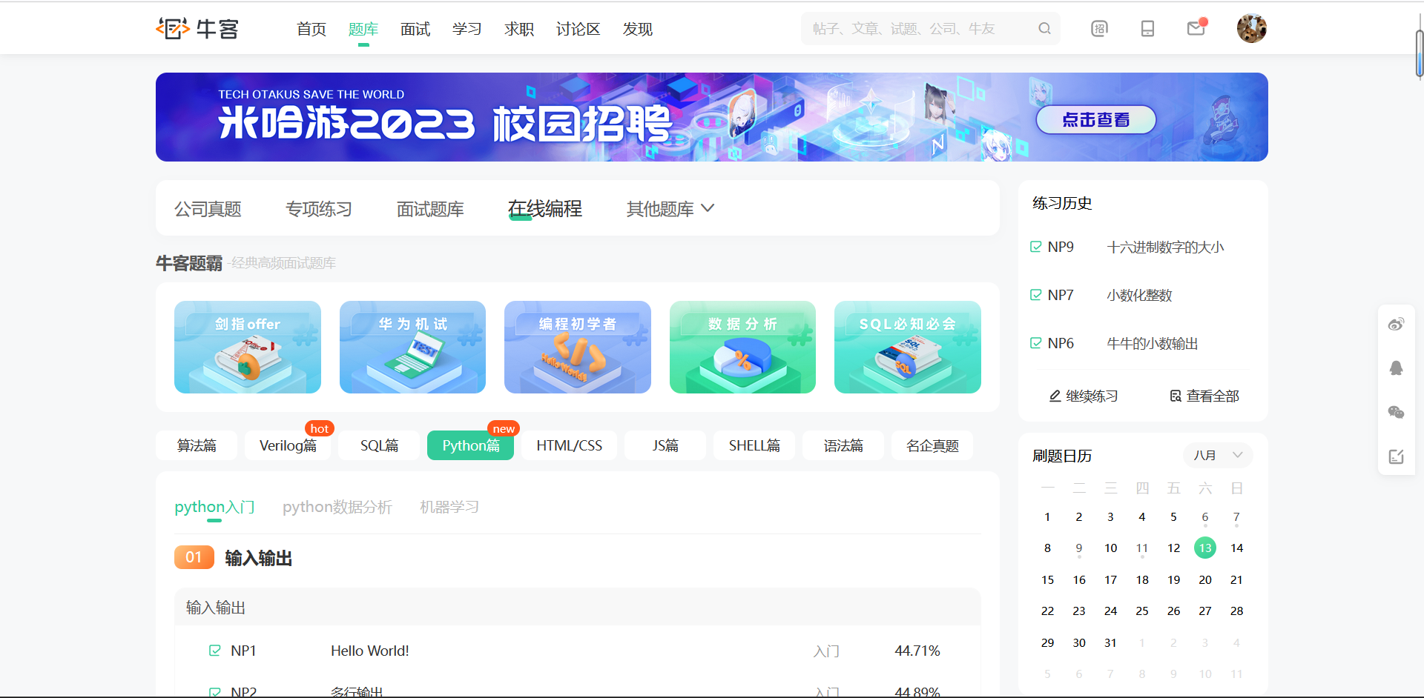Click the 输入输出 section header row
Image resolution: width=1424 pixels, height=698 pixels.
click(578, 608)
